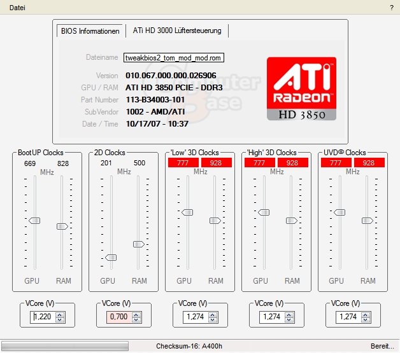Image resolution: width=400 pixels, height=353 pixels.
Task: Increase 2D Clocks VCore with up arrow
Action: coord(136,315)
